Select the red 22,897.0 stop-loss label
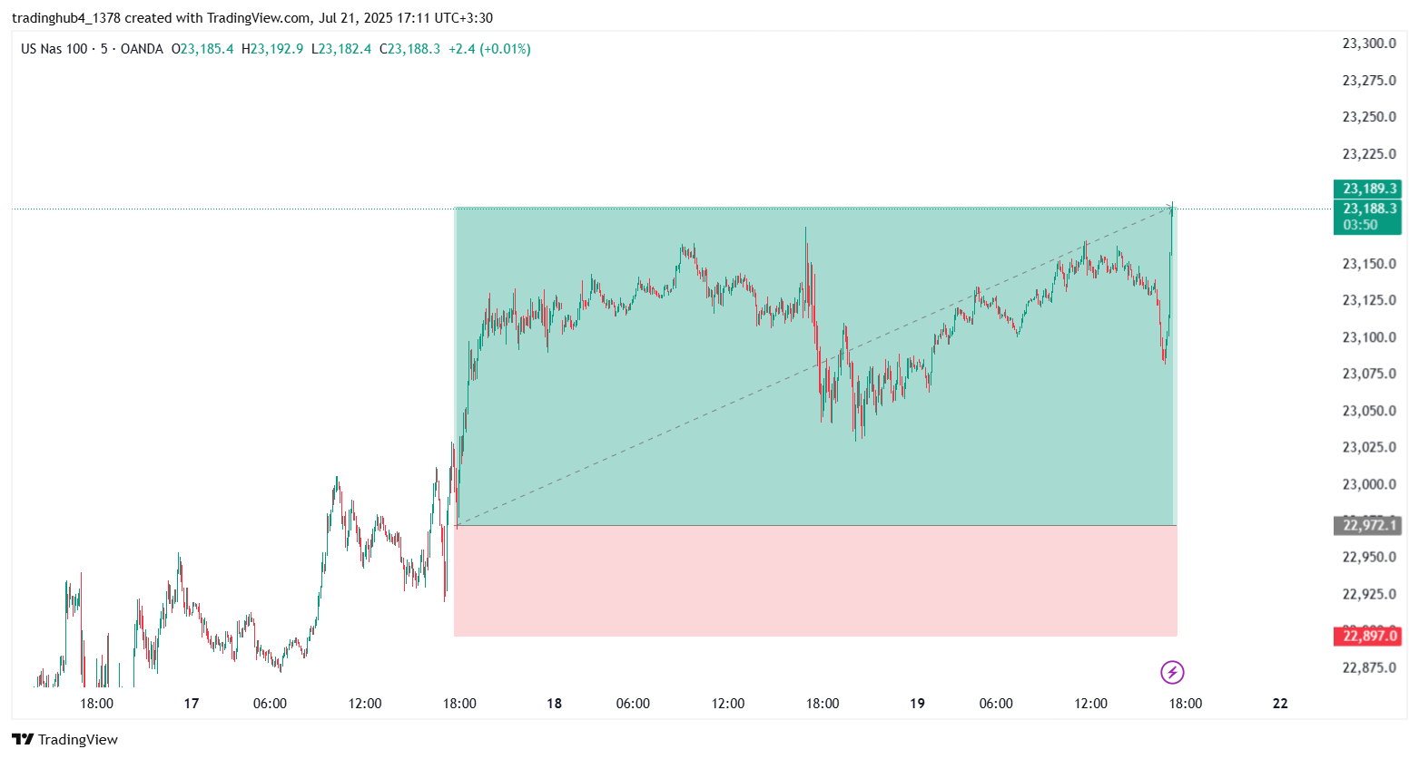 click(x=1368, y=636)
